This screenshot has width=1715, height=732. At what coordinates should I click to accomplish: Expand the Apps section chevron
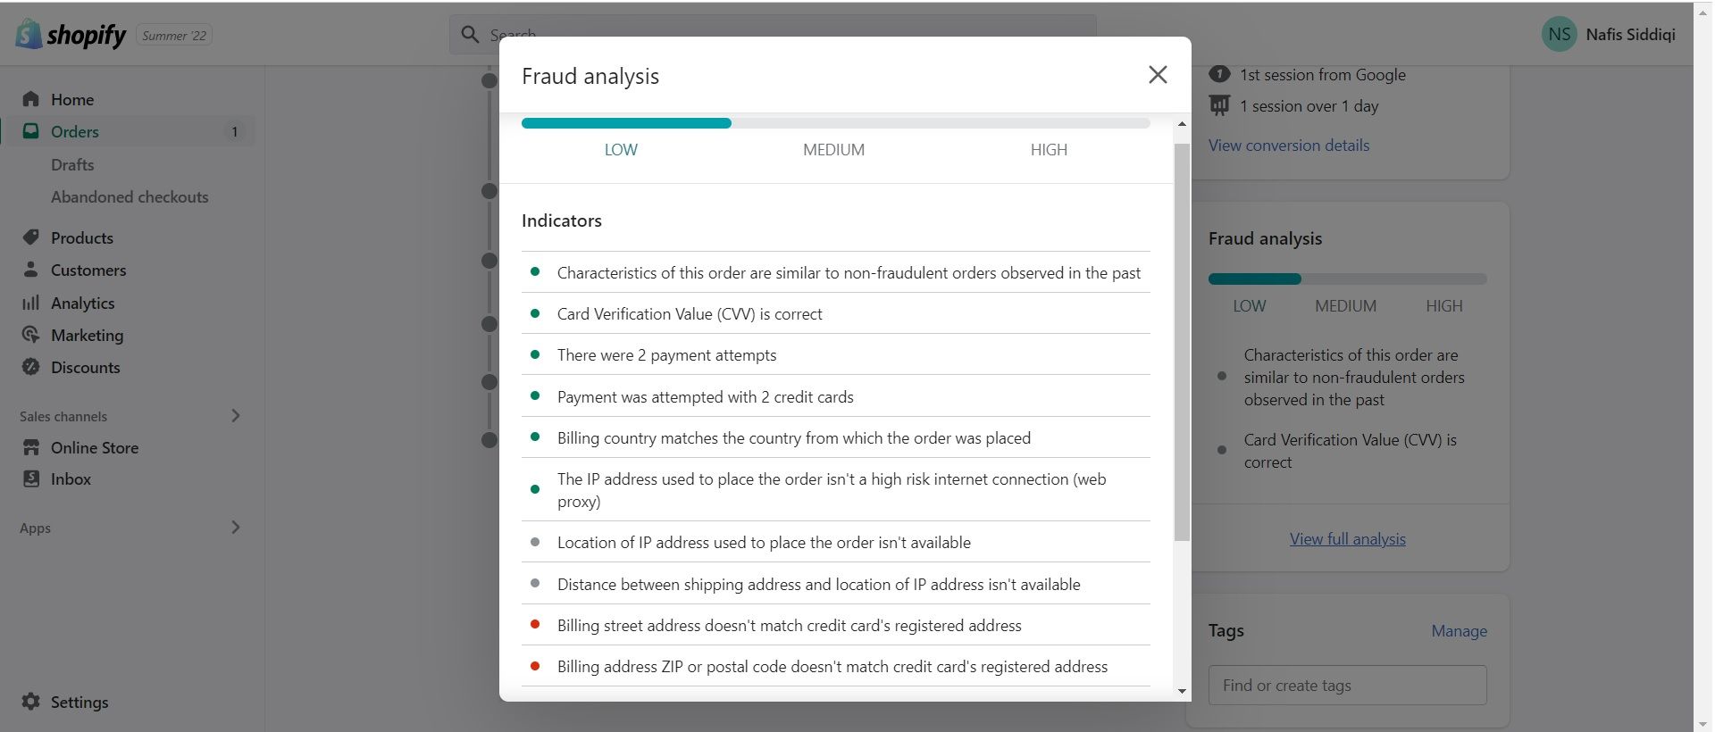point(236,528)
